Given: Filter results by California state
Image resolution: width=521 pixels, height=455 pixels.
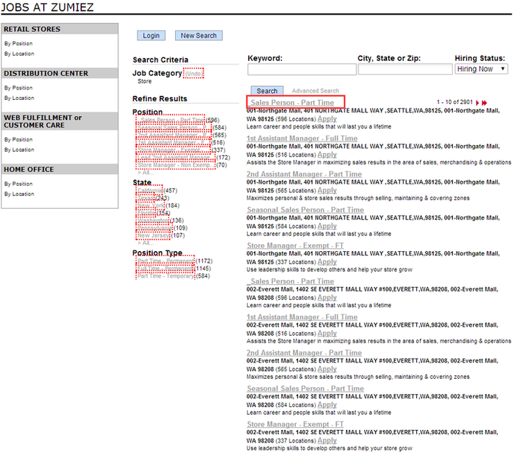Looking at the screenshot, I should (x=149, y=191).
